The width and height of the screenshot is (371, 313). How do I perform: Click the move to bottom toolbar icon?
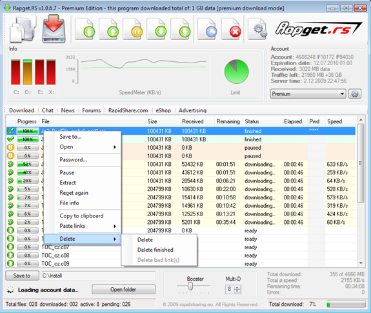tap(181, 29)
